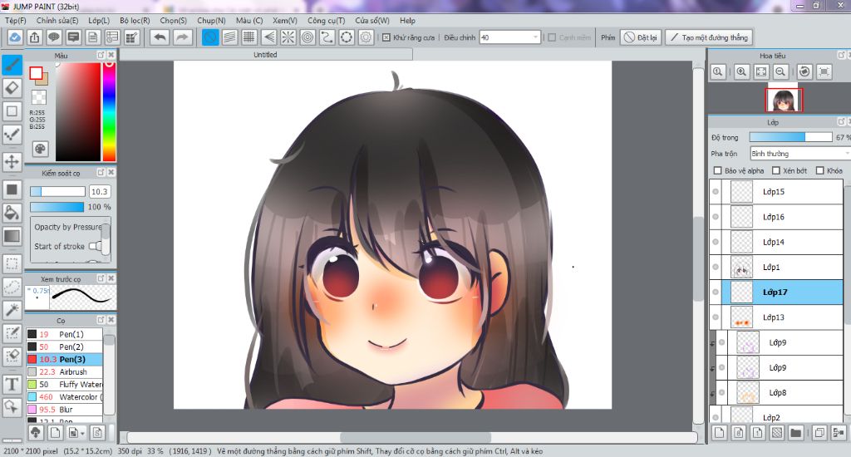This screenshot has width=851, height=457.
Task: Click the export share icon in toolbar
Action: pos(34,37)
